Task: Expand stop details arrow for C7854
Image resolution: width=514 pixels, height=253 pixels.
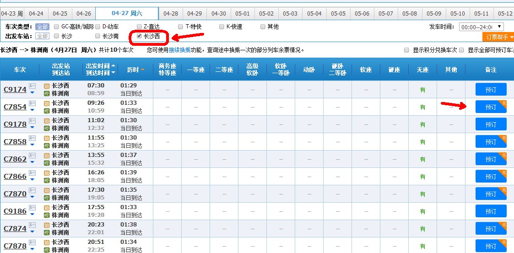Action: pyautogui.click(x=32, y=110)
